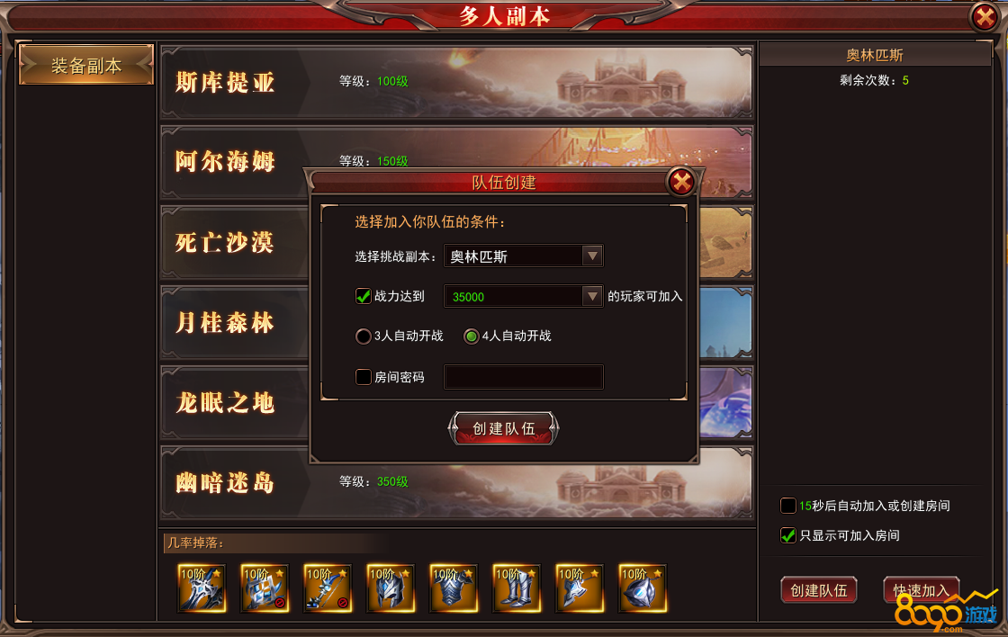Click the room password input field
The image size is (1008, 637).
[523, 377]
